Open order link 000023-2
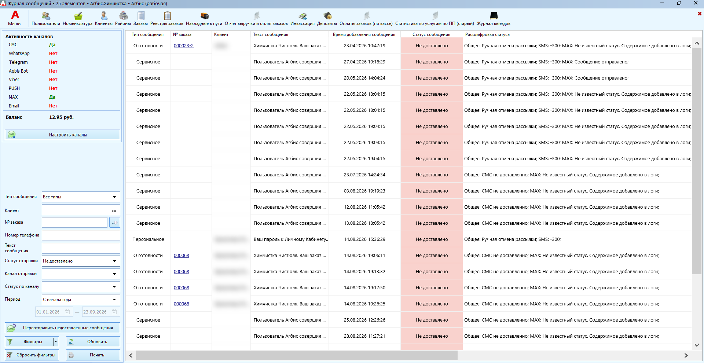The width and height of the screenshot is (704, 363). coord(184,46)
